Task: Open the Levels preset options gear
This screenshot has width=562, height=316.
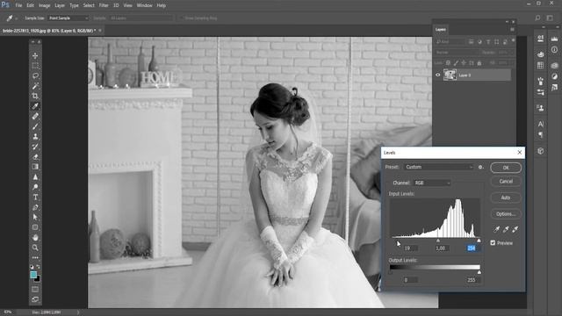Action: pyautogui.click(x=480, y=167)
